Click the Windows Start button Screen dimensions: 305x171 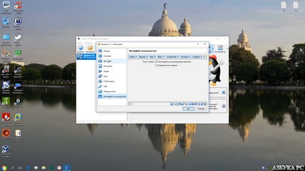(x=4, y=168)
